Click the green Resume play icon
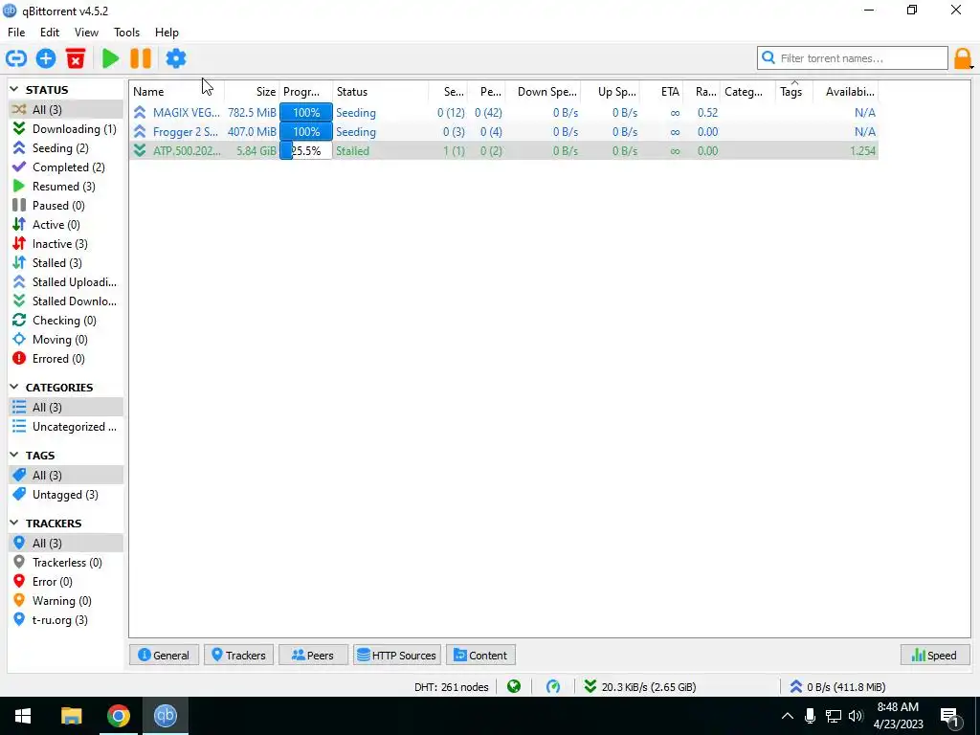 [x=111, y=58]
